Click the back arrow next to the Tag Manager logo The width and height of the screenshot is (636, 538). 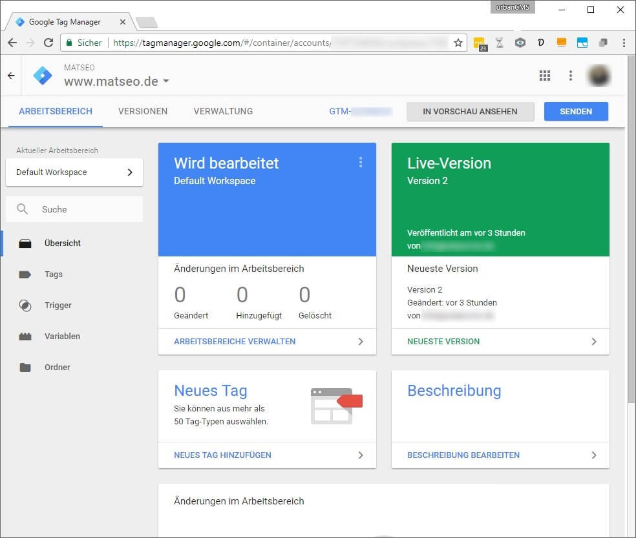tap(11, 76)
